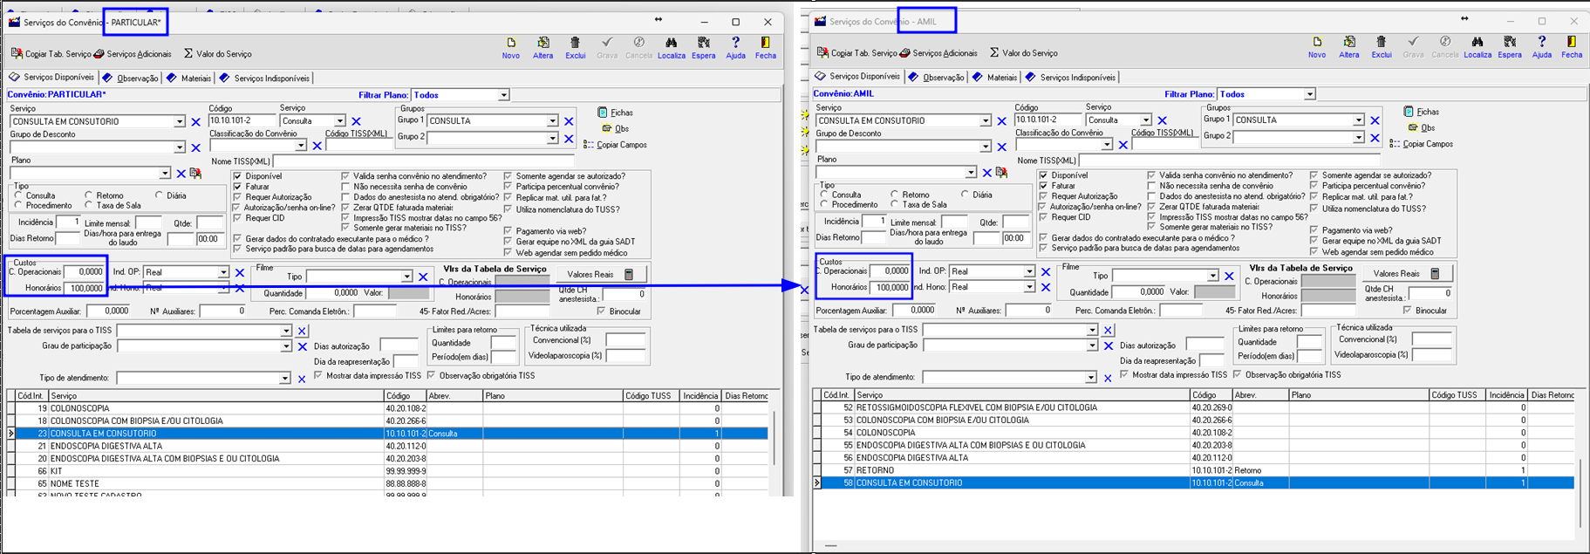Image resolution: width=1590 pixels, height=554 pixels.
Task: Expand Ind. Hono Real dropdown in AMIL
Action: coord(1028,287)
